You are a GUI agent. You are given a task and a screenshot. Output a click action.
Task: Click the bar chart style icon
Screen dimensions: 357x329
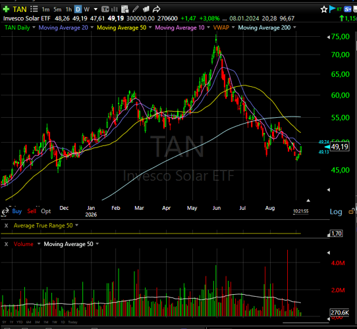point(115,9)
